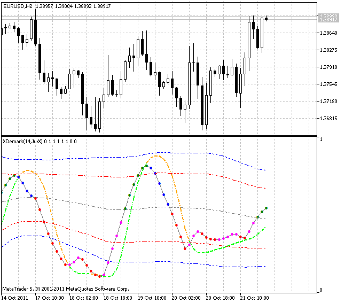This screenshot has height=304, width=345.
Task: Select the 17 Oct 10:00 time label
Action: (49, 298)
